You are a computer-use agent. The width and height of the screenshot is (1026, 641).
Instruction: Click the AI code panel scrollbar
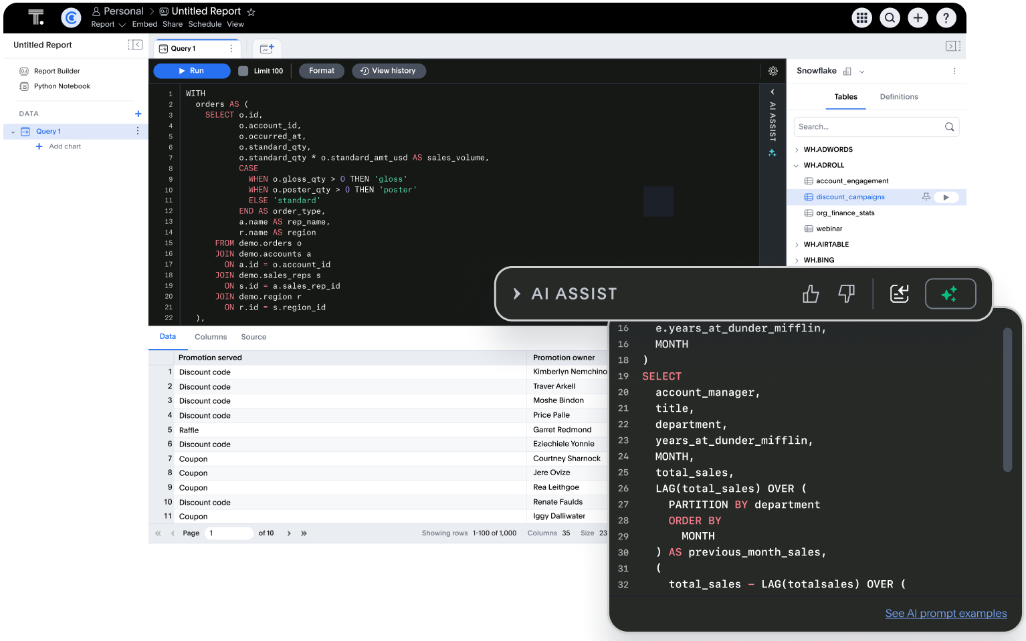point(1007,400)
